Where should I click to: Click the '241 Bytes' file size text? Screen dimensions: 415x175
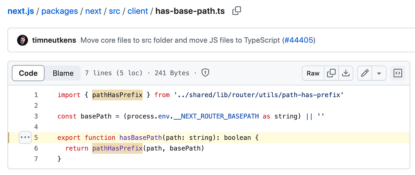pyautogui.click(x=172, y=73)
